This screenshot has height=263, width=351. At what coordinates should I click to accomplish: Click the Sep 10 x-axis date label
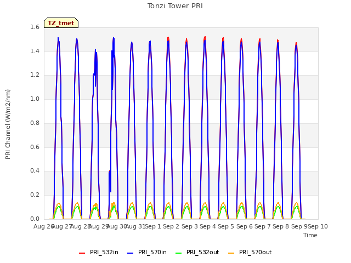[x=318, y=226]
